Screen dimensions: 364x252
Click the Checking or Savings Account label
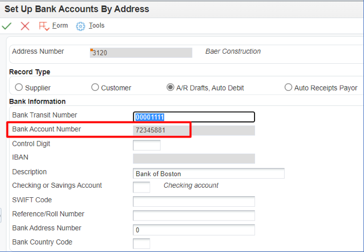[x=57, y=186]
